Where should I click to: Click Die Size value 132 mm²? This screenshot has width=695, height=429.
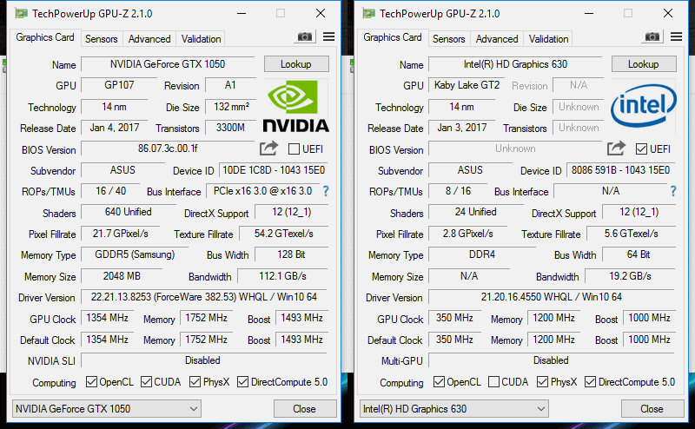click(x=231, y=107)
